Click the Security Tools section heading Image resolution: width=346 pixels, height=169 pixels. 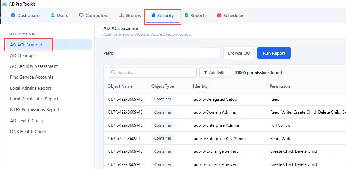point(23,34)
